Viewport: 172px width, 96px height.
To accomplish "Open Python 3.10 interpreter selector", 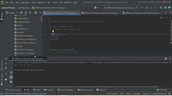I will [155, 94].
